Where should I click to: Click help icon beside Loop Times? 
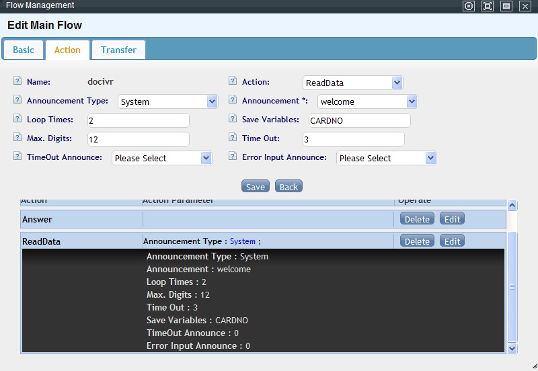coord(17,119)
